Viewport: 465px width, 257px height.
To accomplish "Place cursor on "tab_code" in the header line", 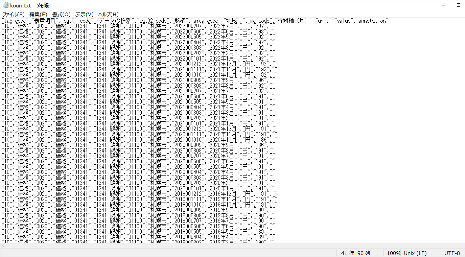I will click(15, 21).
